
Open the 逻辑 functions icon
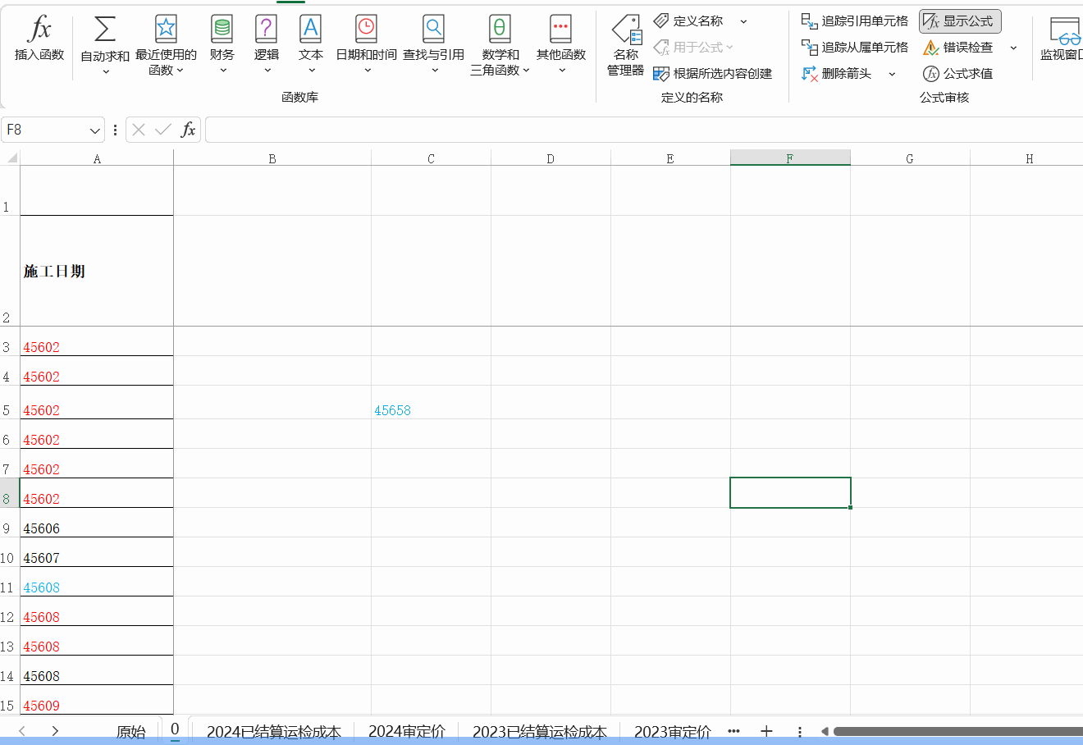point(266,30)
